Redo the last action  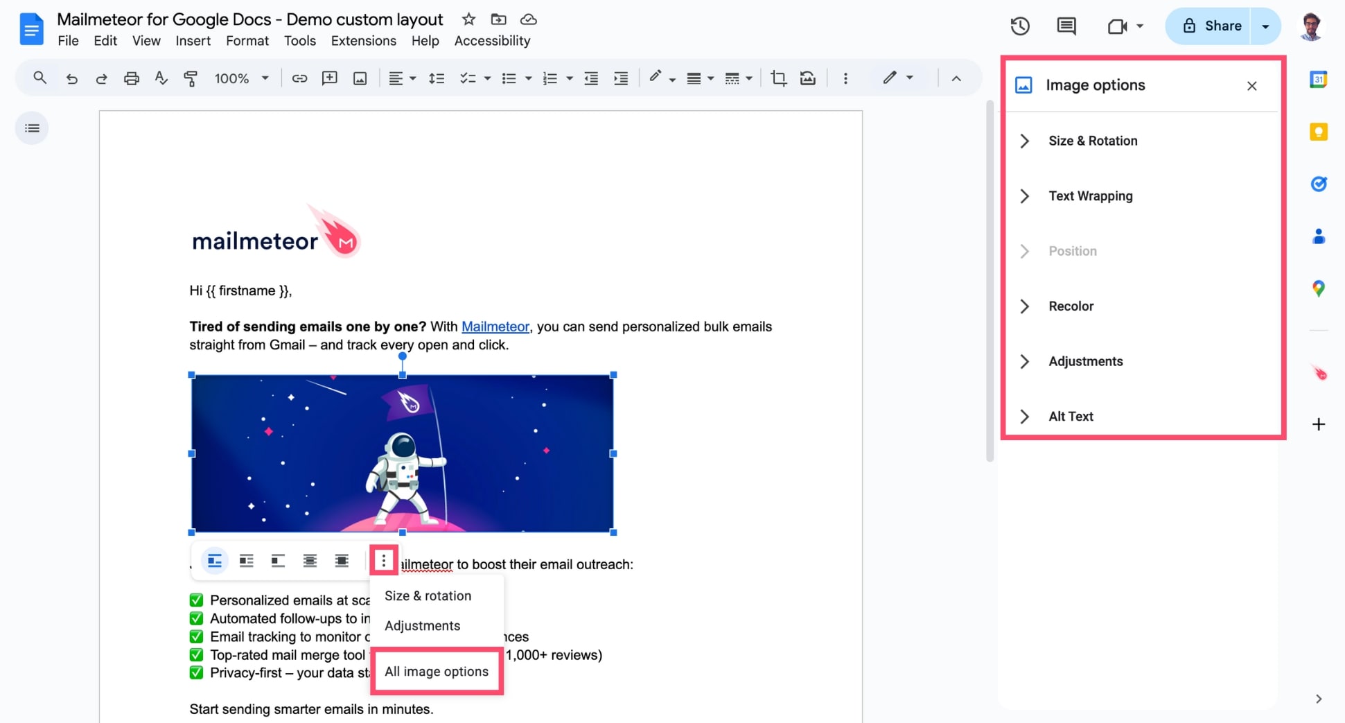[x=101, y=78]
